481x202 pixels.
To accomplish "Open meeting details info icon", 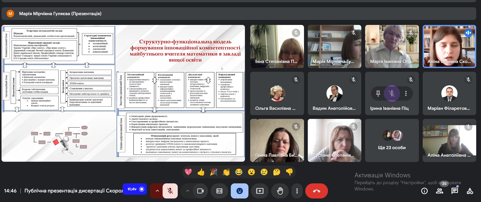I will (x=424, y=191).
